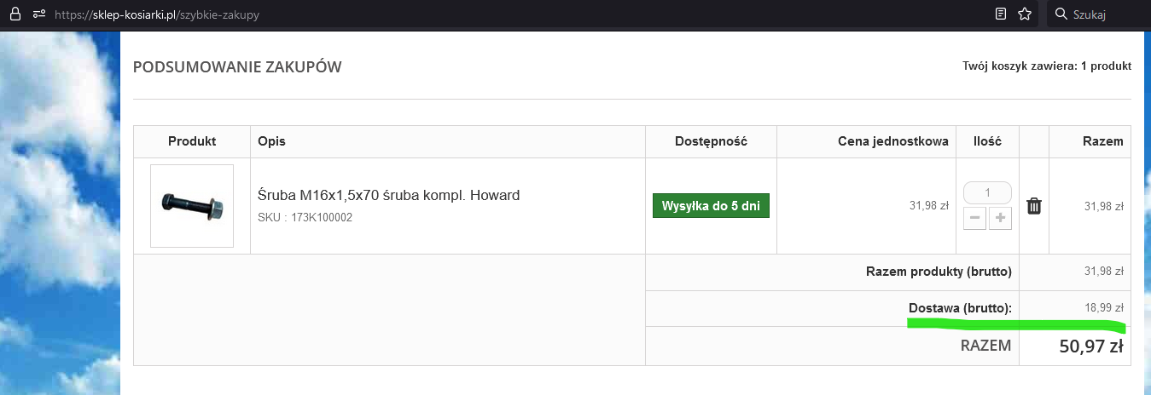1151x395 pixels.
Task: Click the quantity input field
Action: point(987,192)
